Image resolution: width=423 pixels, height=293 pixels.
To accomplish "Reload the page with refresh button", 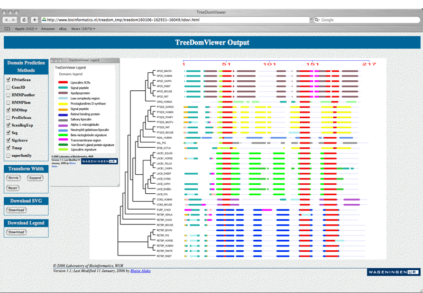I will coord(24,20).
